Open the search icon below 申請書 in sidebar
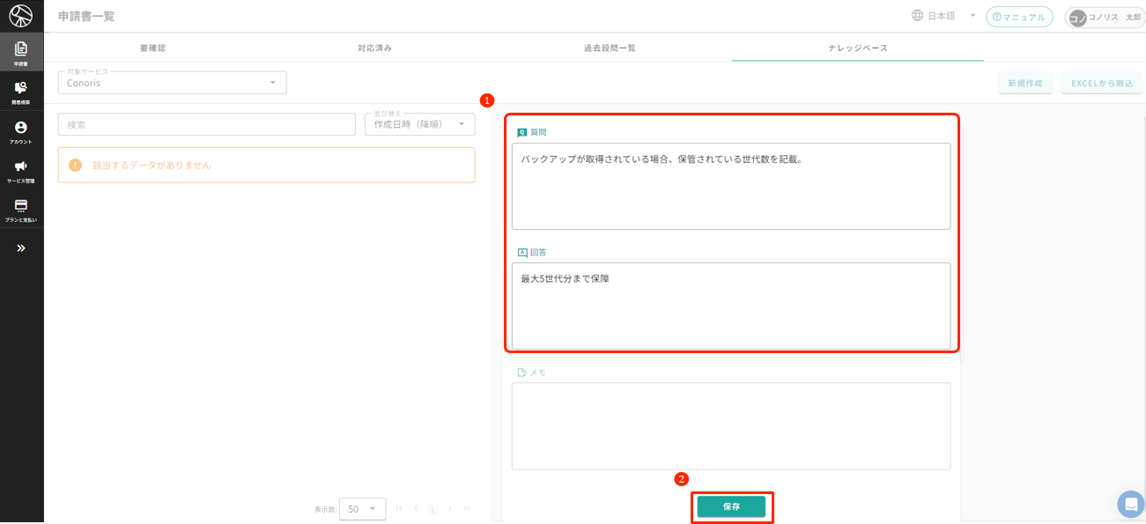1146x524 pixels. (x=21, y=91)
